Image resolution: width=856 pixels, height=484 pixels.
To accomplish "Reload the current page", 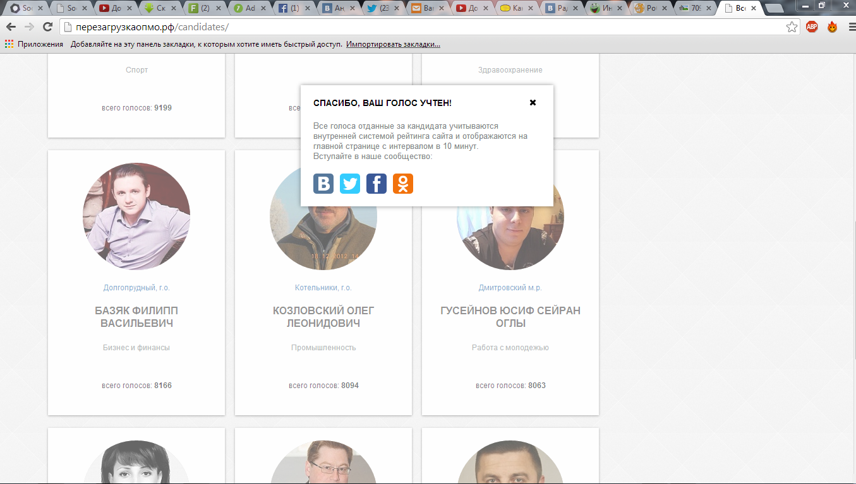I will (x=47, y=27).
